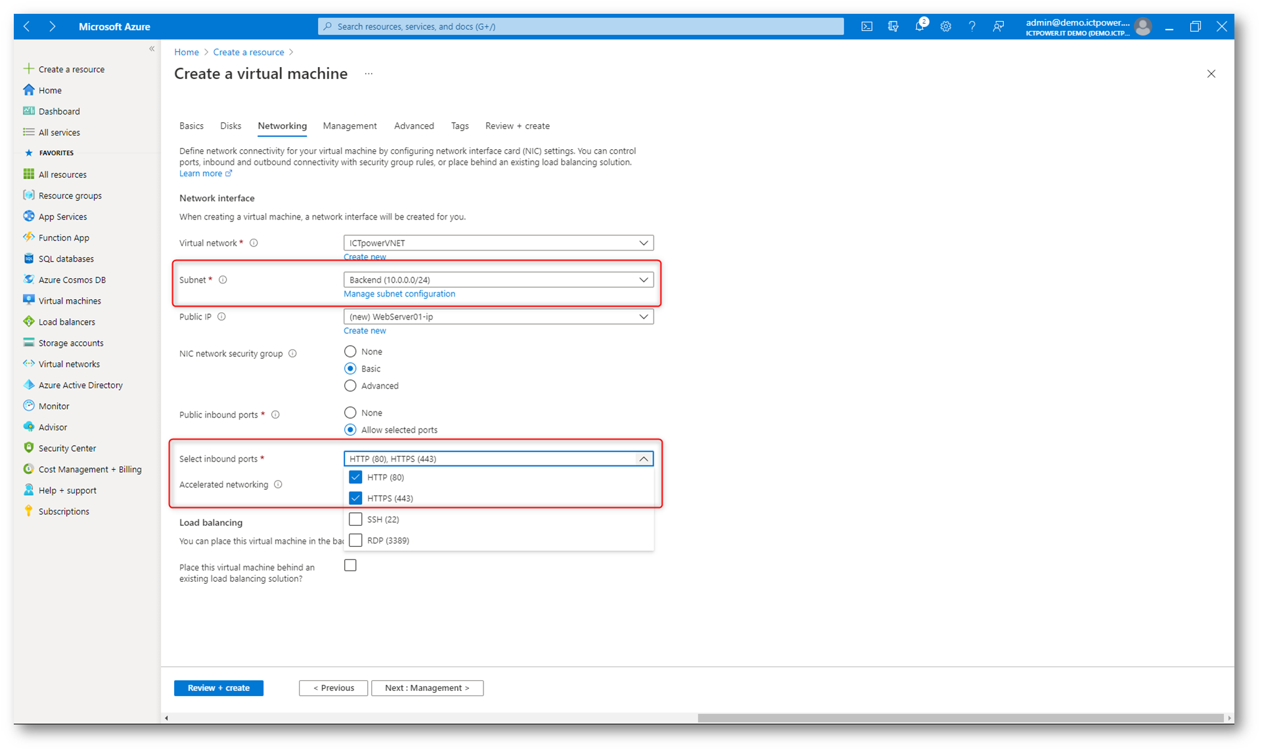Click the scrollbar left arrow
Image resolution: width=1262 pixels, height=752 pixels.
click(167, 718)
